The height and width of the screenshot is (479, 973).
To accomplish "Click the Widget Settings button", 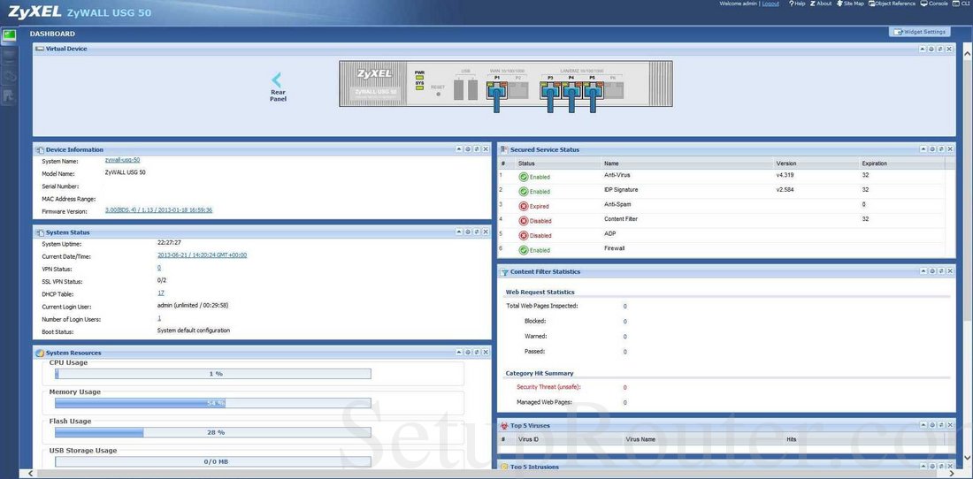I will tap(920, 32).
